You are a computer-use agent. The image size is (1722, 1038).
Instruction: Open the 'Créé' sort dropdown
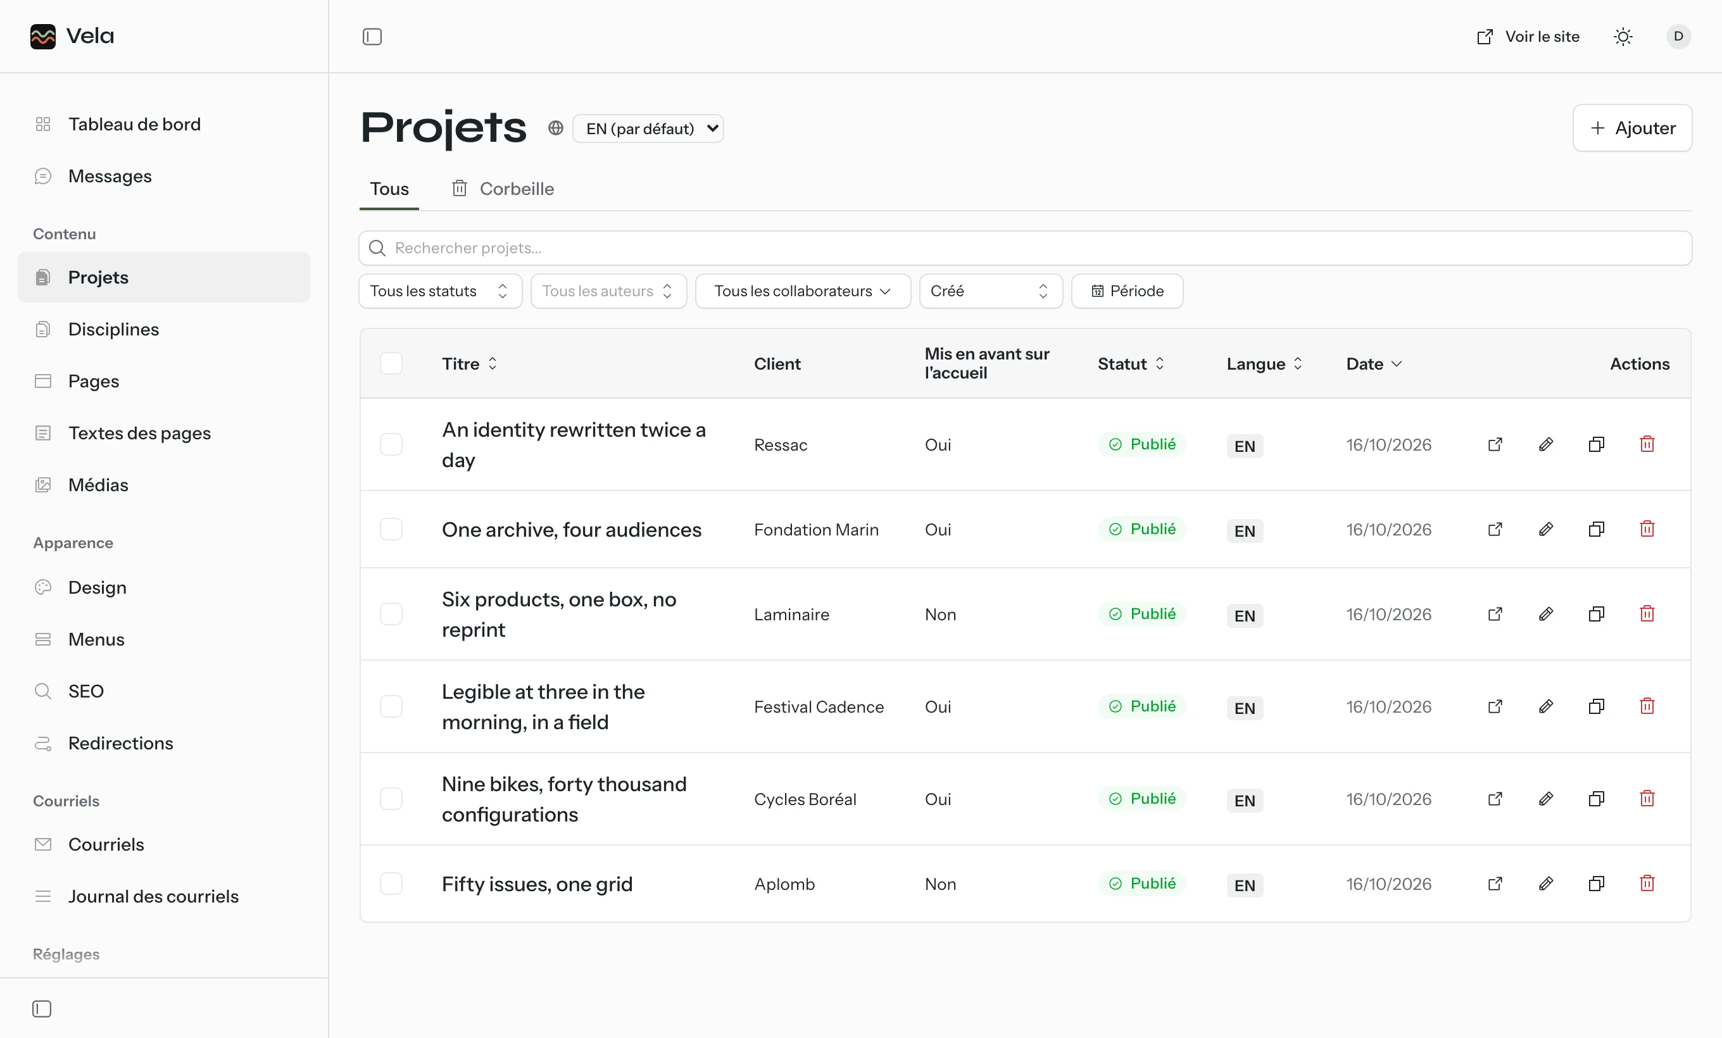990,291
